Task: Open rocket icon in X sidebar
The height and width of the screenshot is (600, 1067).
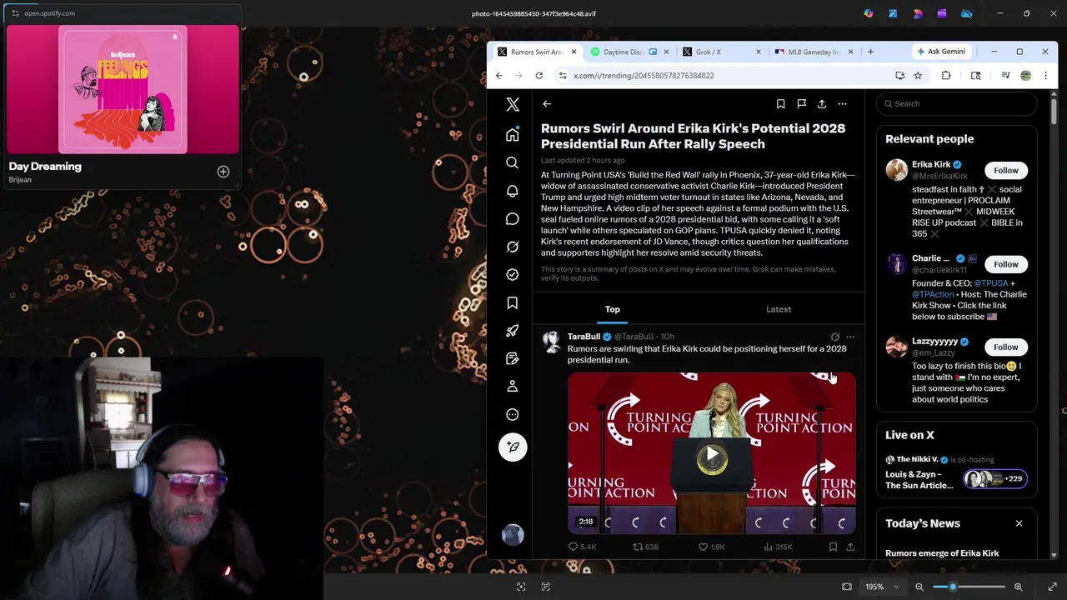Action: [513, 331]
